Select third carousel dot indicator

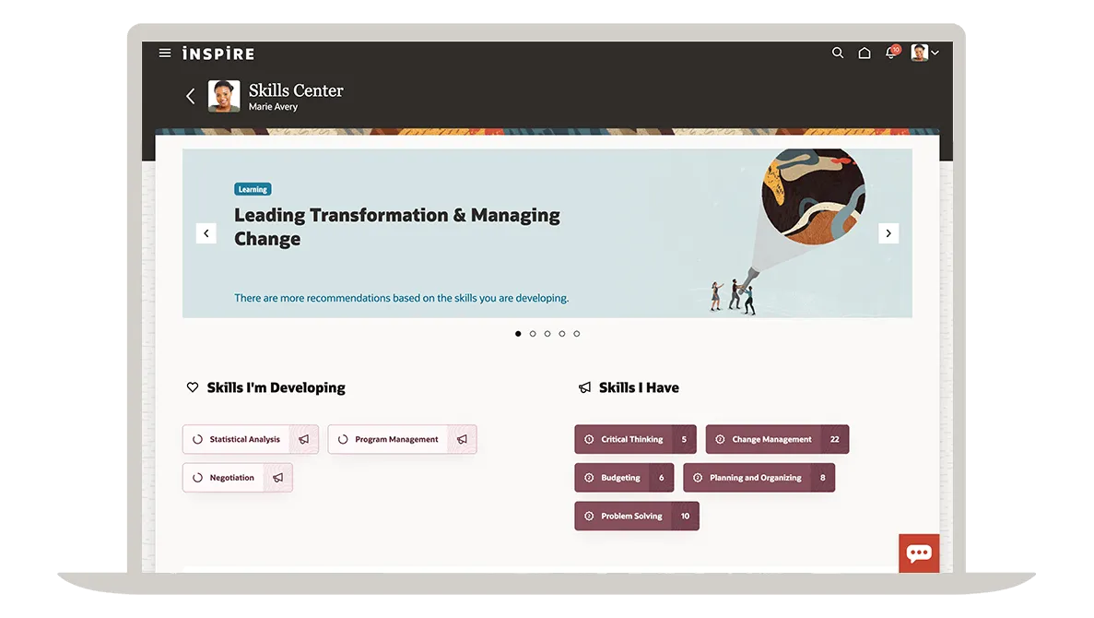pos(547,334)
